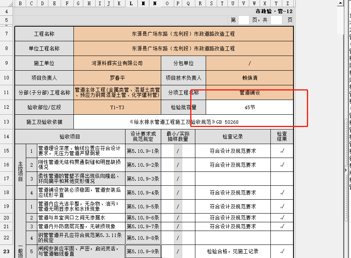Select row header 12
351x258 pixels.
[x=6, y=107]
